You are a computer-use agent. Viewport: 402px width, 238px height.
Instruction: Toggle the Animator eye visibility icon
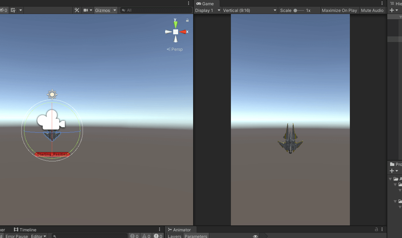tap(255, 236)
